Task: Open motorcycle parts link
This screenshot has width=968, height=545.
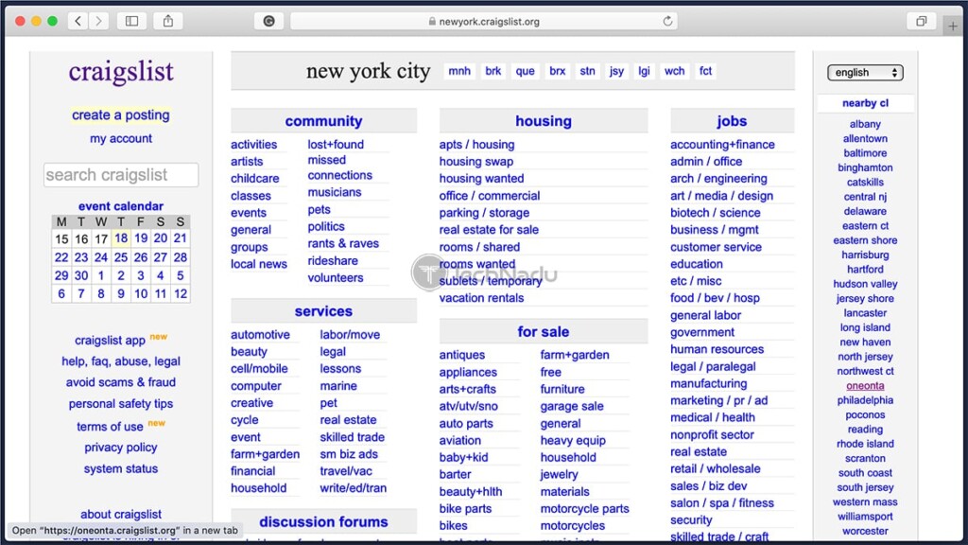Action: [x=584, y=509]
